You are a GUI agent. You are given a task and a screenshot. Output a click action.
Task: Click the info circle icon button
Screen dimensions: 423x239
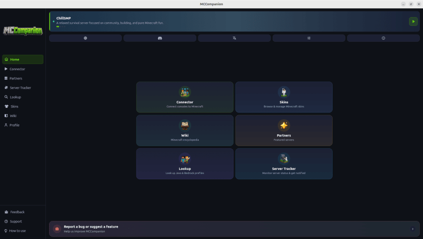click(383, 38)
